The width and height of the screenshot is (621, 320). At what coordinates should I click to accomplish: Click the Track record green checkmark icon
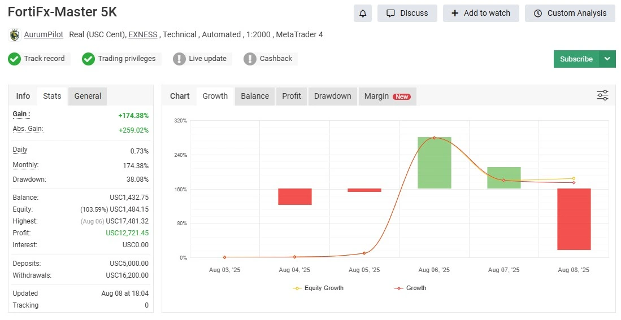15,59
